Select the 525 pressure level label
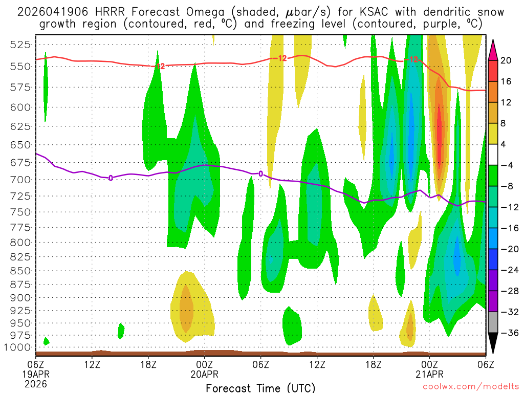This screenshot has height=393, width=524. [19, 45]
